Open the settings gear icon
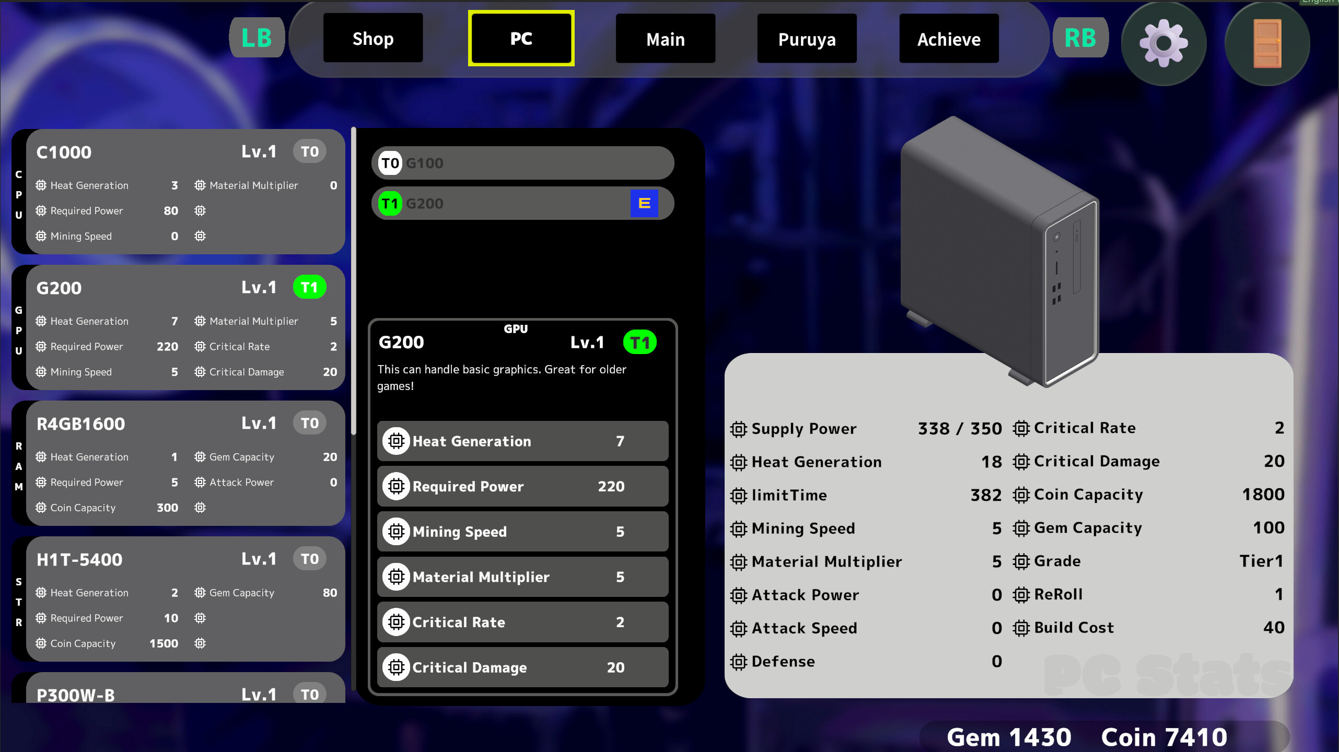Screen dimensions: 1339x752 click(1163, 43)
